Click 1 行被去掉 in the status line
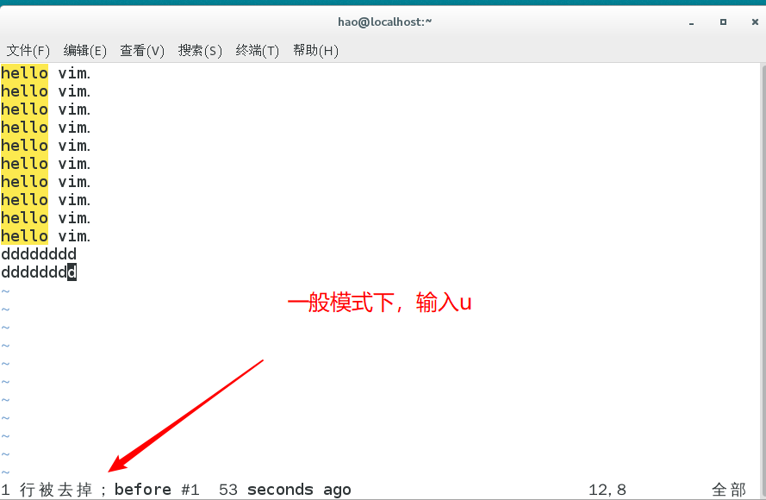Viewport: 766px width, 500px height. pyautogui.click(x=47, y=490)
